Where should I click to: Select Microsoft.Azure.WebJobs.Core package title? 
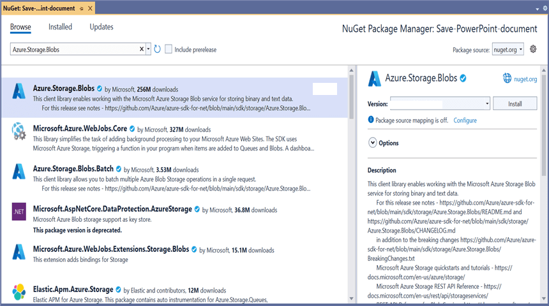tap(80, 128)
